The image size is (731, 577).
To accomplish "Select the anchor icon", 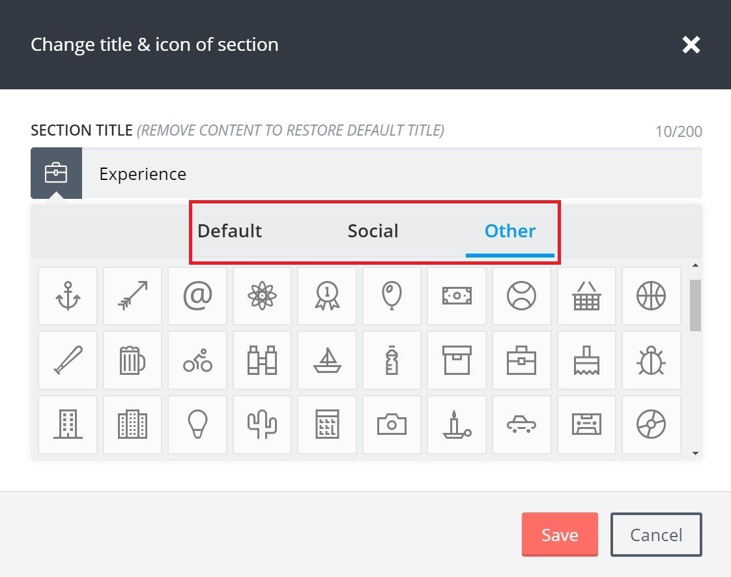I will [67, 296].
